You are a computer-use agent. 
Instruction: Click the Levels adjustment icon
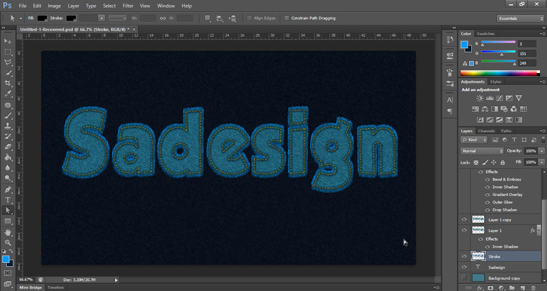click(489, 98)
